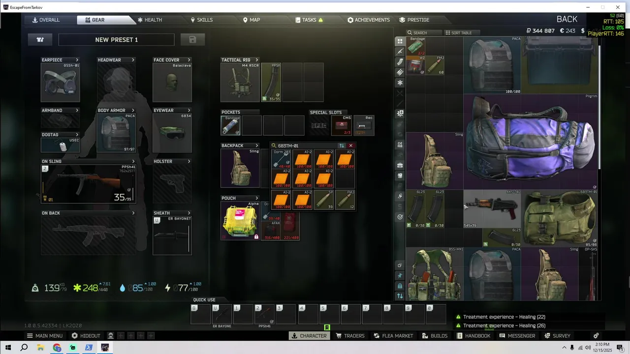Select the single bullet filter icon in stash sidebar

click(x=400, y=62)
